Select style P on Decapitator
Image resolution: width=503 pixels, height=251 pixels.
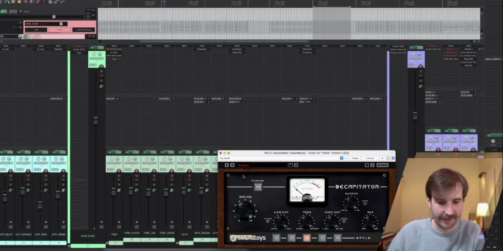tap(337, 238)
